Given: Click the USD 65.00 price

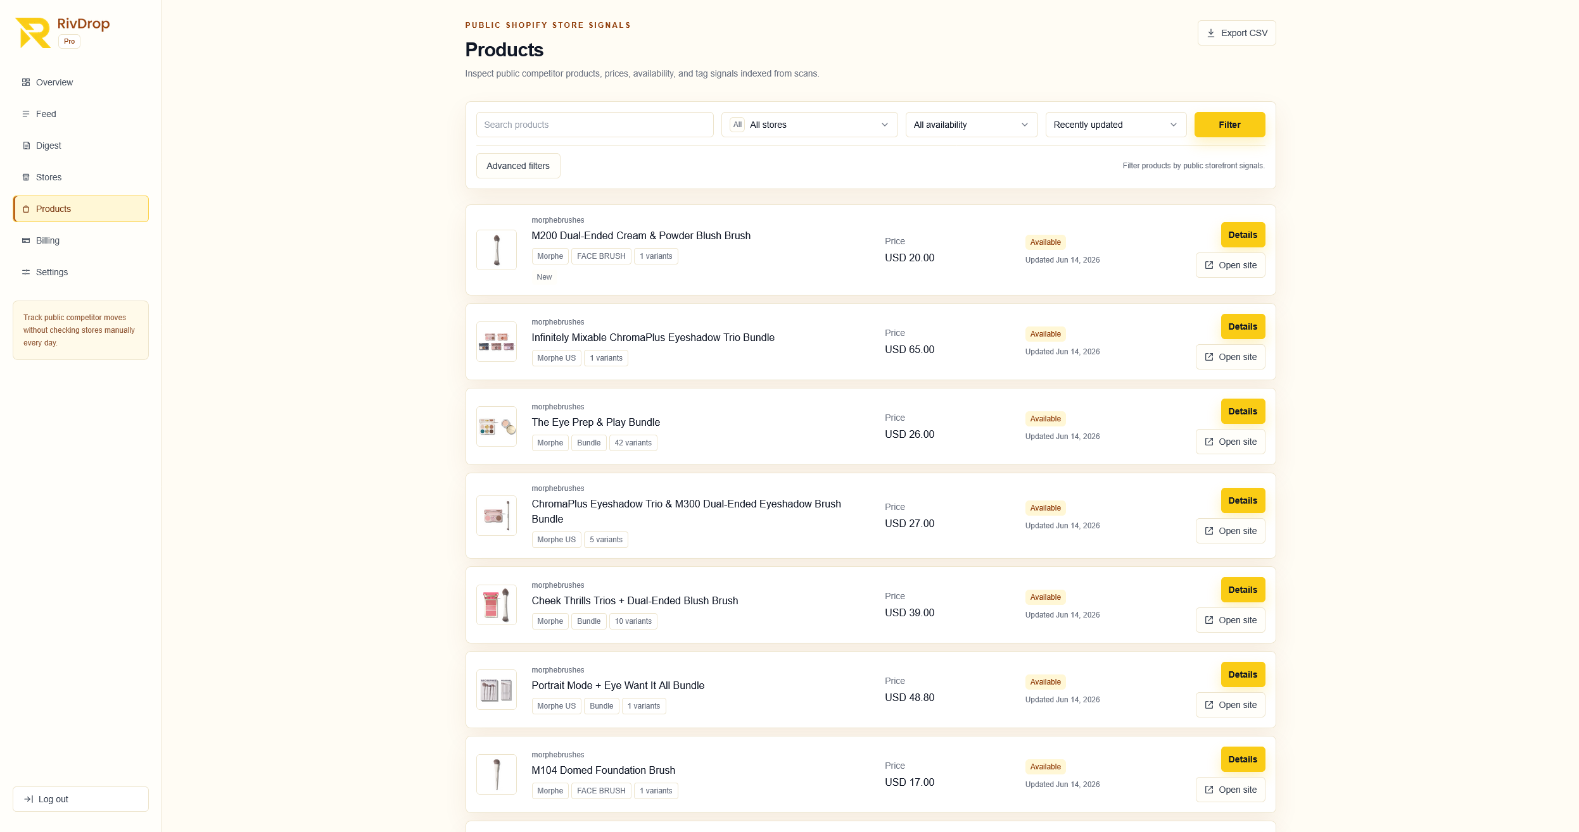Looking at the screenshot, I should (x=910, y=350).
